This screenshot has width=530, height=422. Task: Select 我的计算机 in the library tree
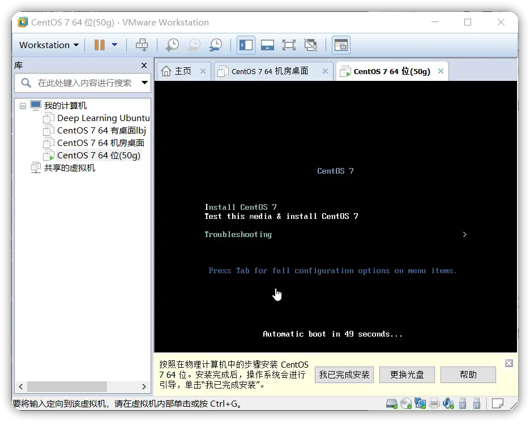click(x=65, y=106)
